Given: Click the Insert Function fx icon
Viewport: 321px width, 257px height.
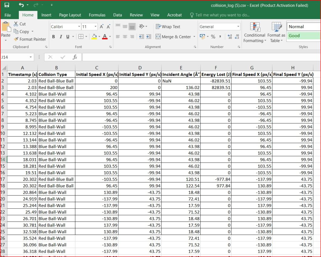Looking at the screenshot, I should tap(75, 57).
